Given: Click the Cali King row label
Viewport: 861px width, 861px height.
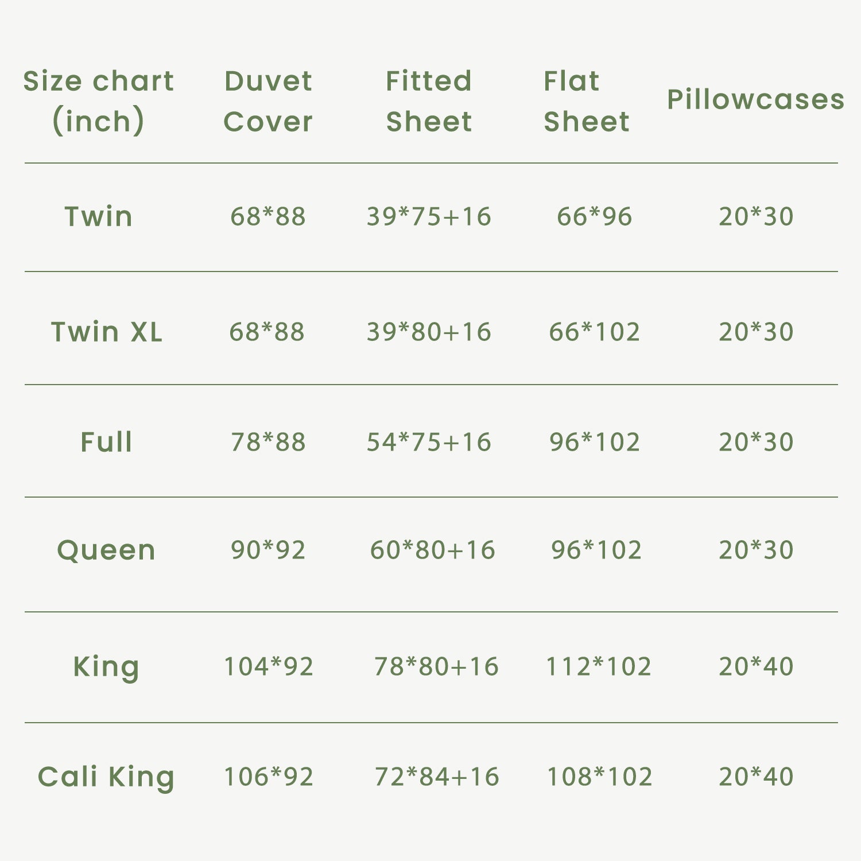Looking at the screenshot, I should point(106,777).
